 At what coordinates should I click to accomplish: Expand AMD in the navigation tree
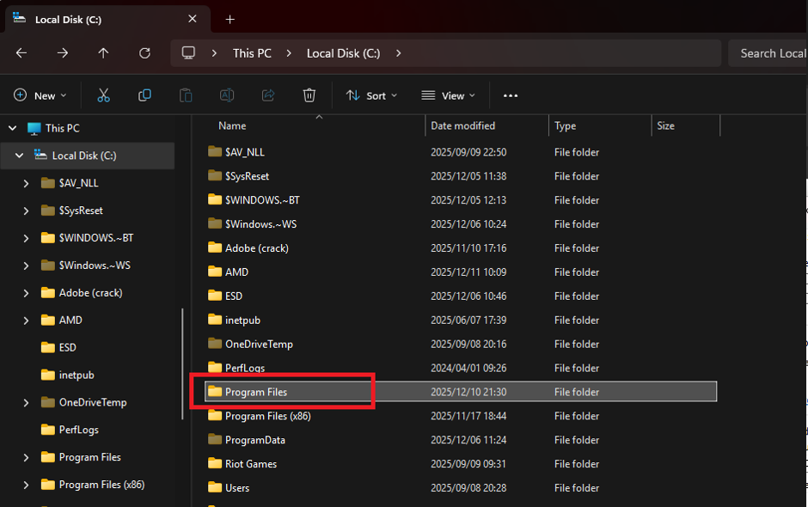26,320
